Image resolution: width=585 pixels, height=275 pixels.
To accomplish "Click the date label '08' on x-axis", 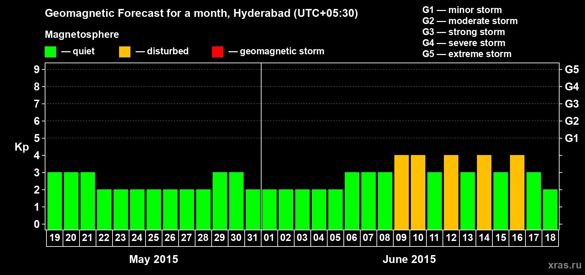I will tap(385, 238).
